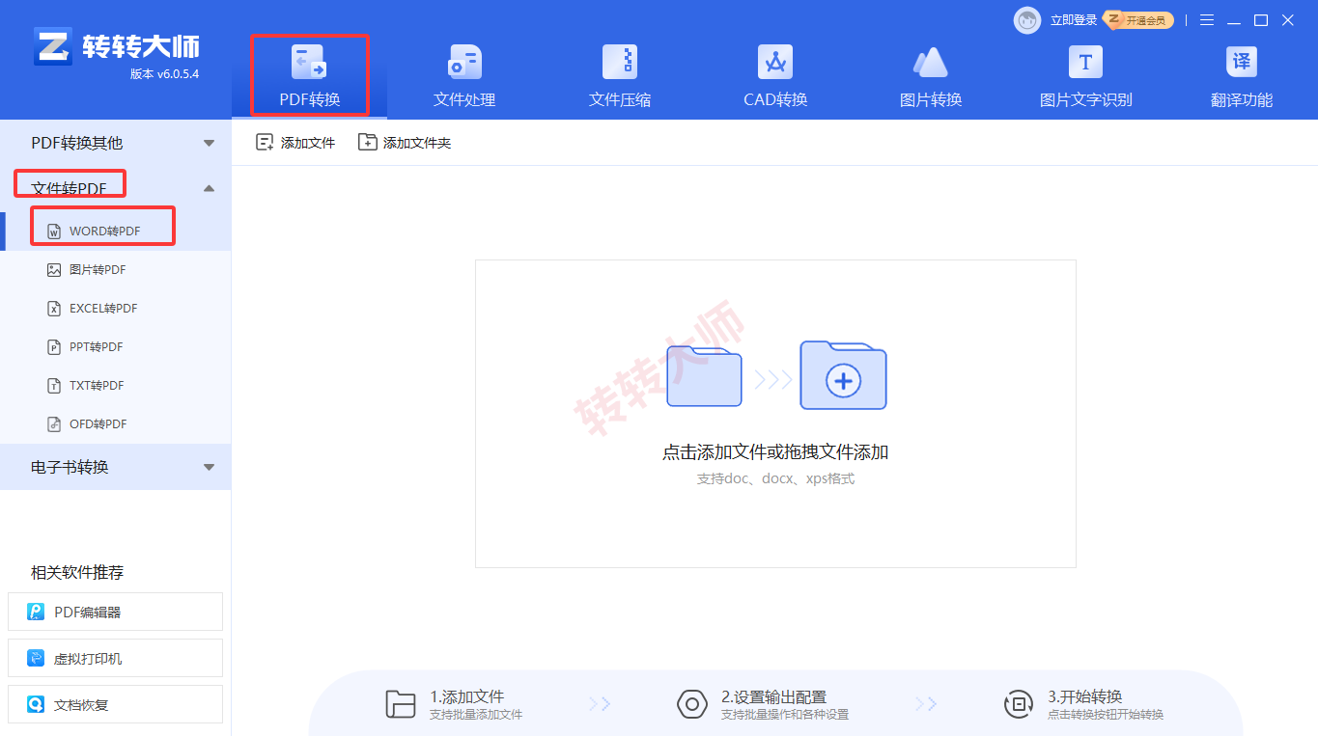The height and width of the screenshot is (736, 1318).
Task: Select PPT转PDF in the sidebar
Action: click(116, 347)
